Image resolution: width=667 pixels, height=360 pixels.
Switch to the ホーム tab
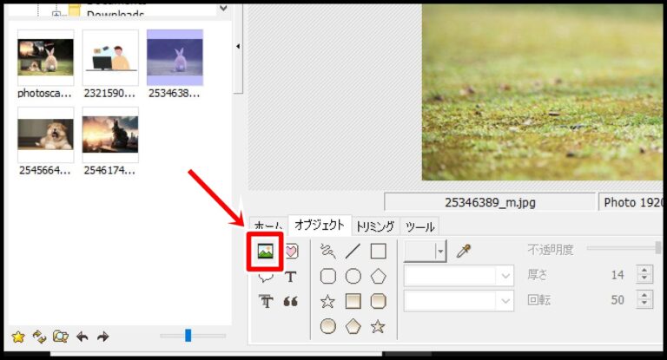pyautogui.click(x=268, y=226)
